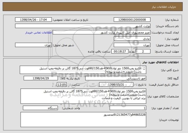The image size is (188, 133).
Task: Click the label توضیحات خریدار
Action: (169, 120)
